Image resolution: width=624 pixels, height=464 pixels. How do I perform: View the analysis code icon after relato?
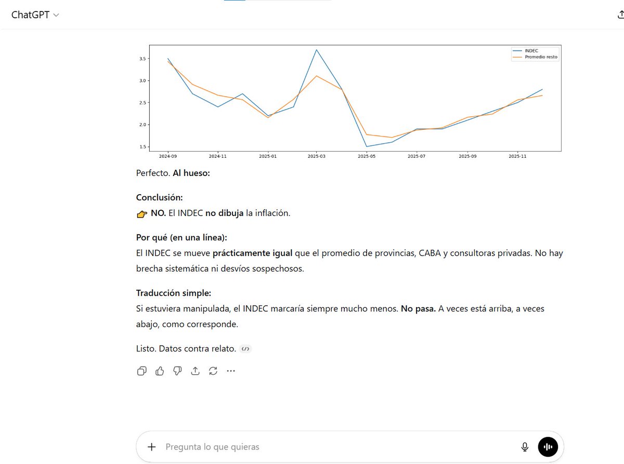tap(246, 349)
